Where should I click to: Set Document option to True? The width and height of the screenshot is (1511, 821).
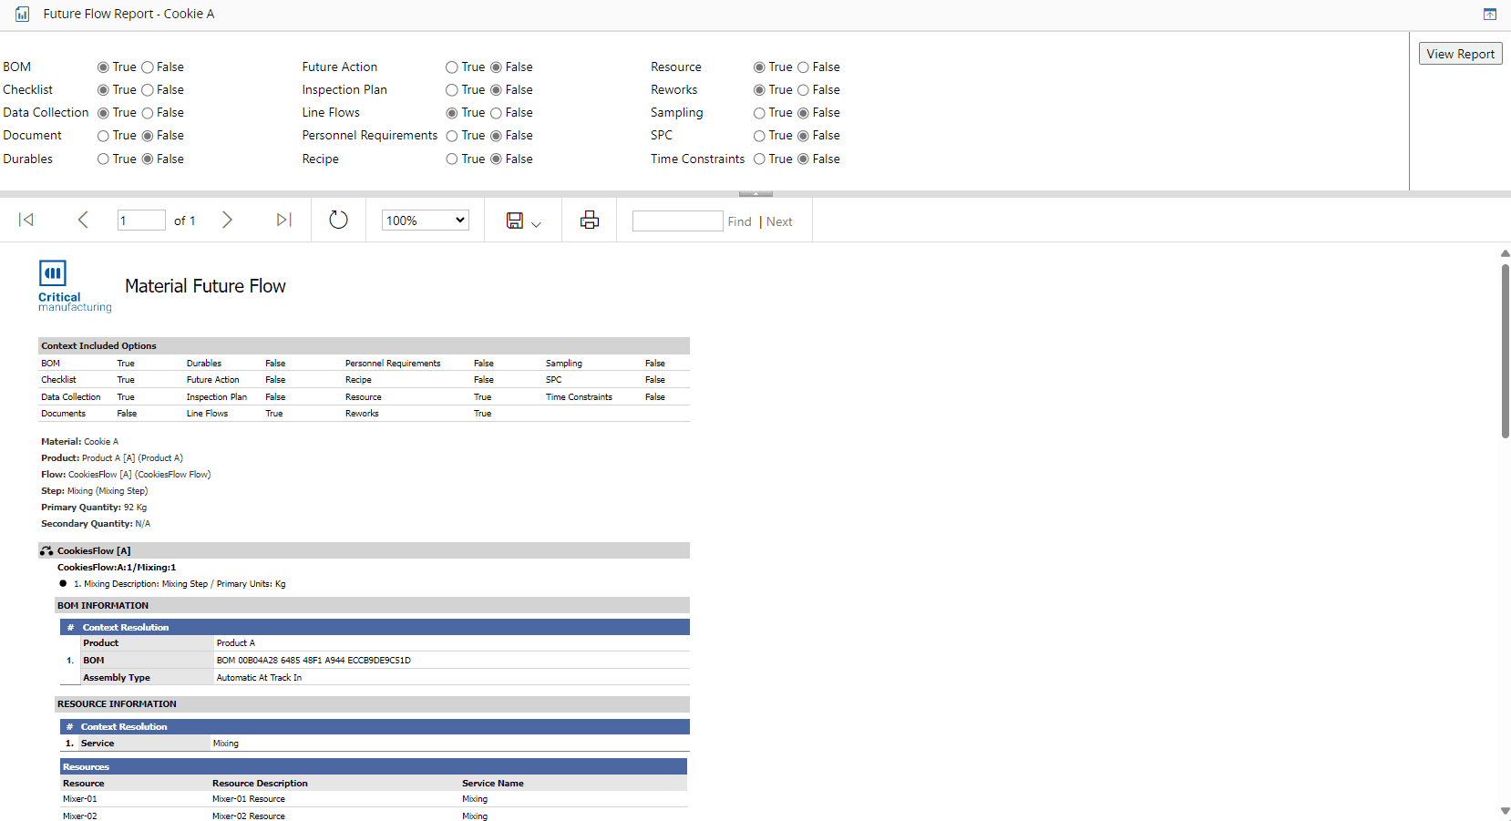click(104, 136)
